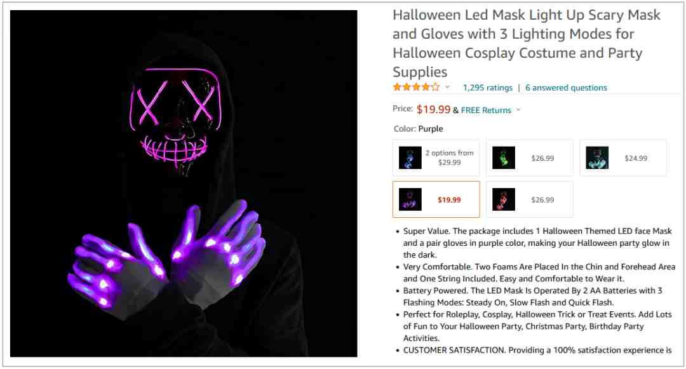Click the purple mask thumbnail image
The image size is (686, 369).
click(x=410, y=199)
